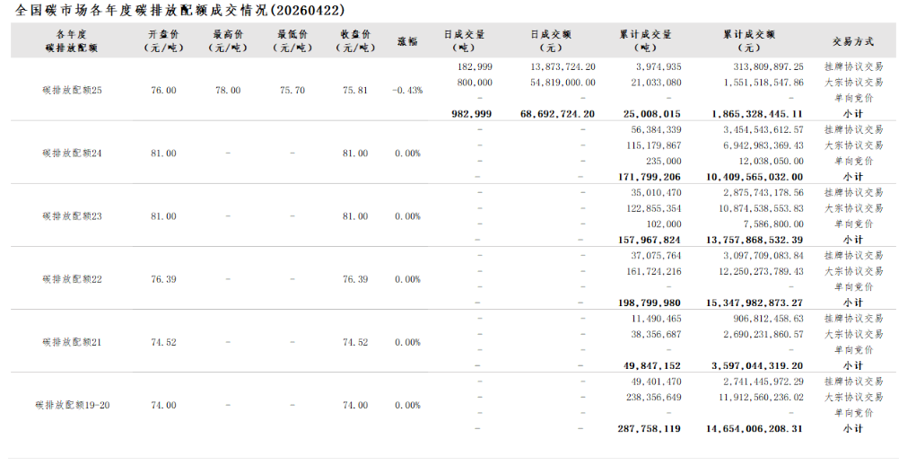This screenshot has width=916, height=474.
Task: Select the 交易方式 column header
Action: pos(852,41)
